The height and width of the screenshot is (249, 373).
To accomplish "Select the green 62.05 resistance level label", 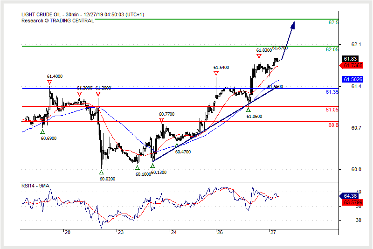I will click(332, 49).
